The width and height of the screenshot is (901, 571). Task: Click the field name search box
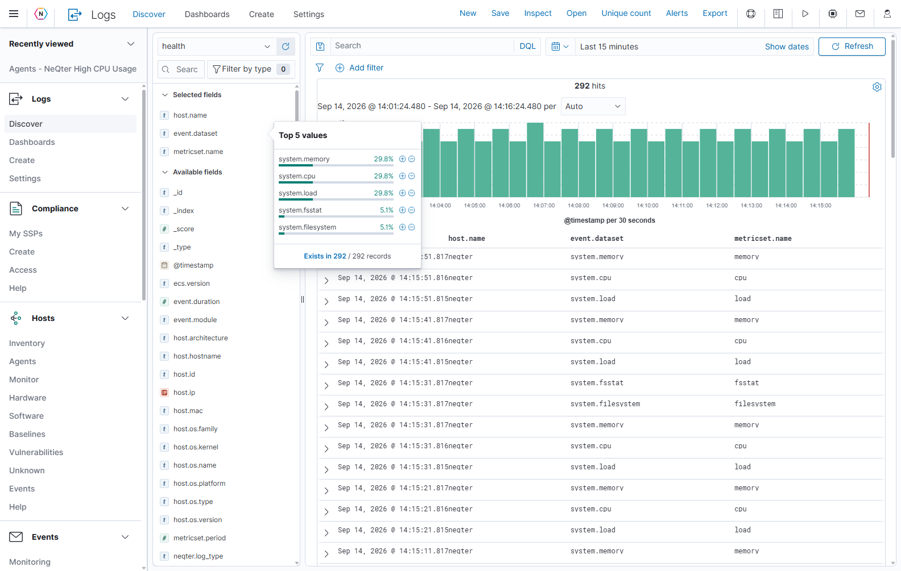(181, 69)
